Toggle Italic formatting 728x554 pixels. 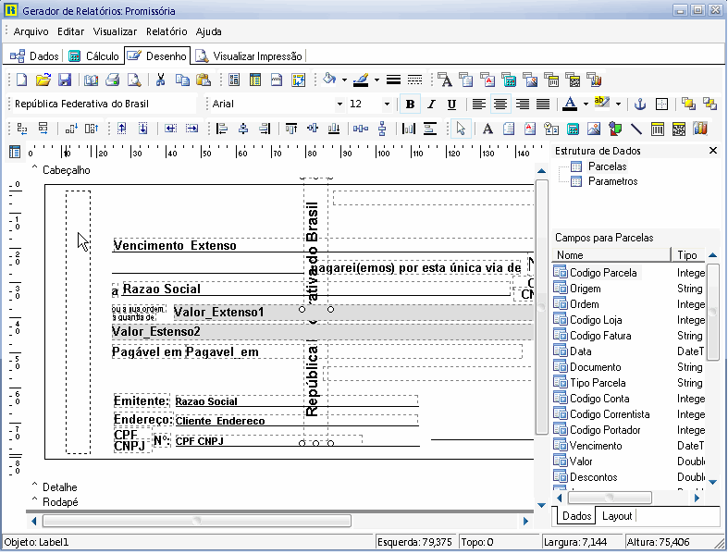coord(431,104)
